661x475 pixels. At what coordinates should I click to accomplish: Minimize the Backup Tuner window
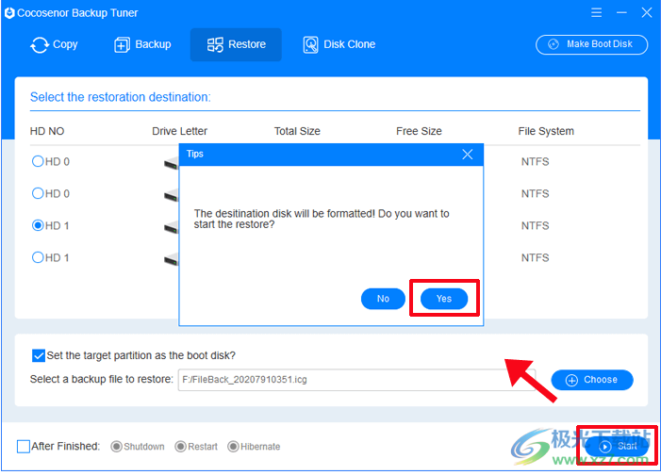(621, 12)
